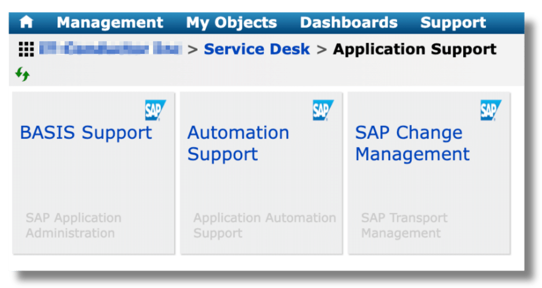Image resolution: width=542 pixels, height=288 pixels.
Task: Open the Support menu
Action: pos(453,23)
